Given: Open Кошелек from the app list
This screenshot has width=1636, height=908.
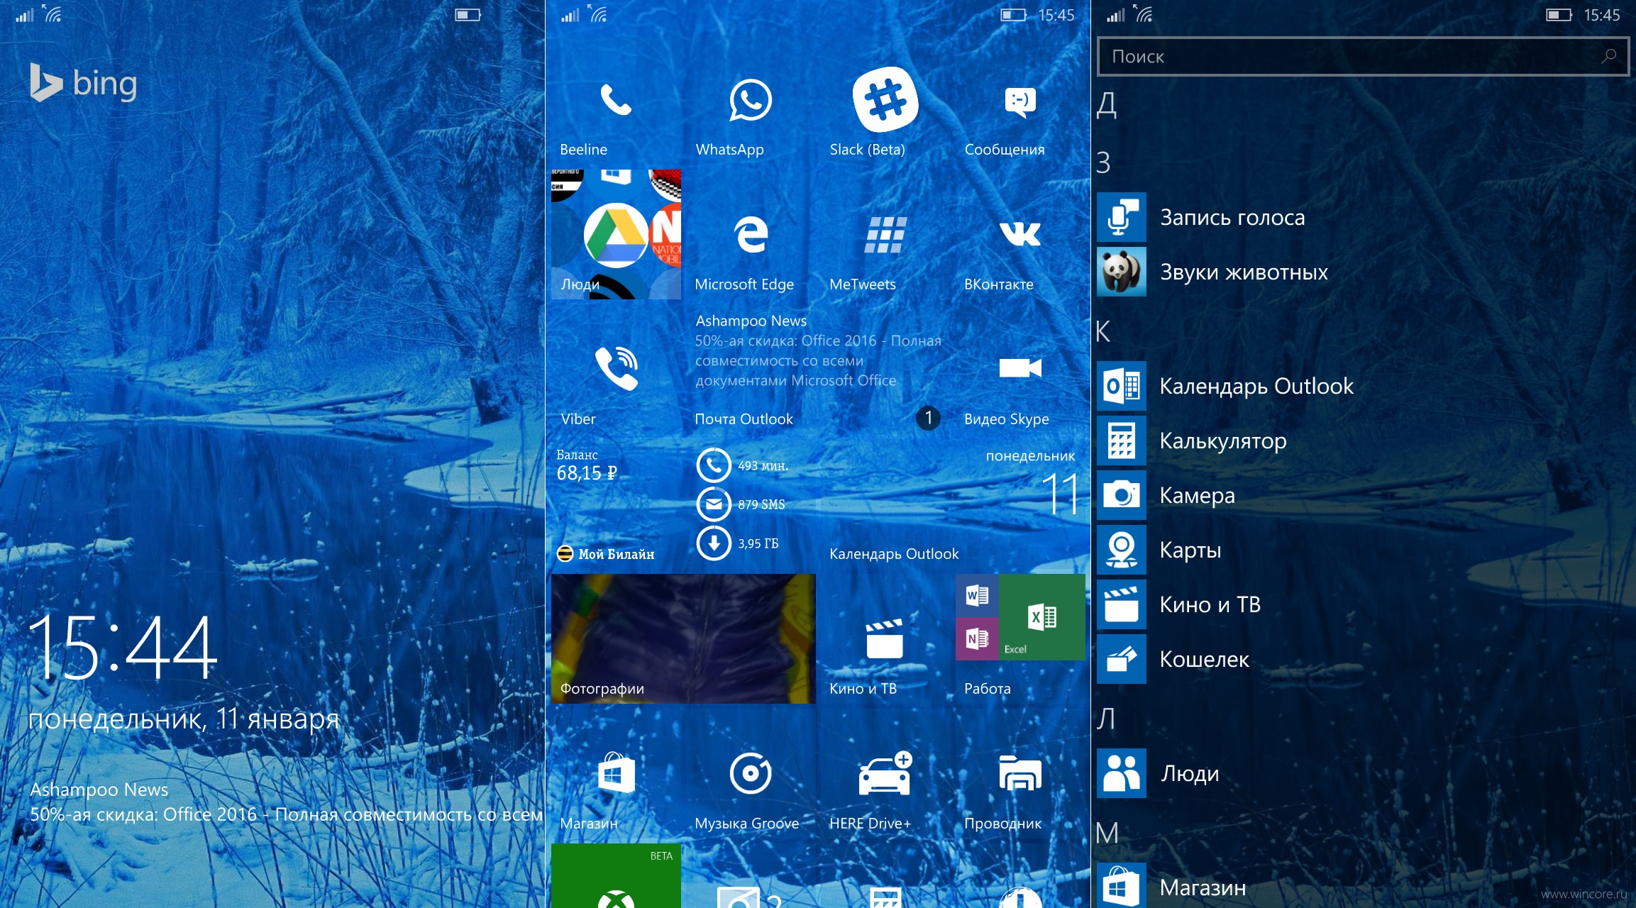Looking at the screenshot, I should (x=1362, y=659).
